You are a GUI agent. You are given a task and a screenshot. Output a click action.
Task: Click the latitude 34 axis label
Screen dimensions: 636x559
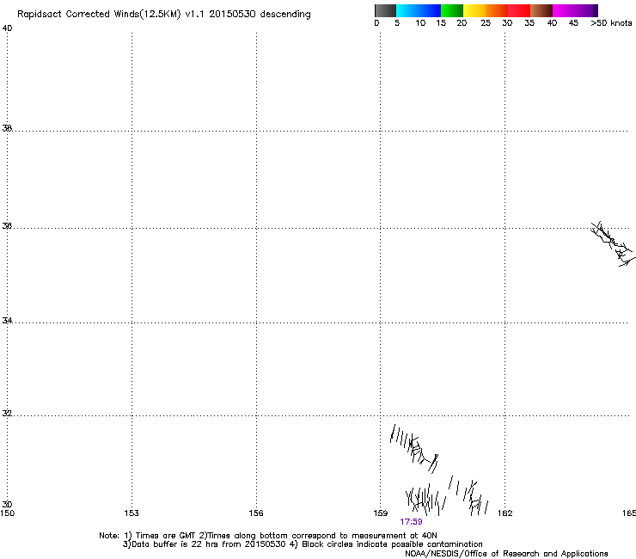pos(7,320)
